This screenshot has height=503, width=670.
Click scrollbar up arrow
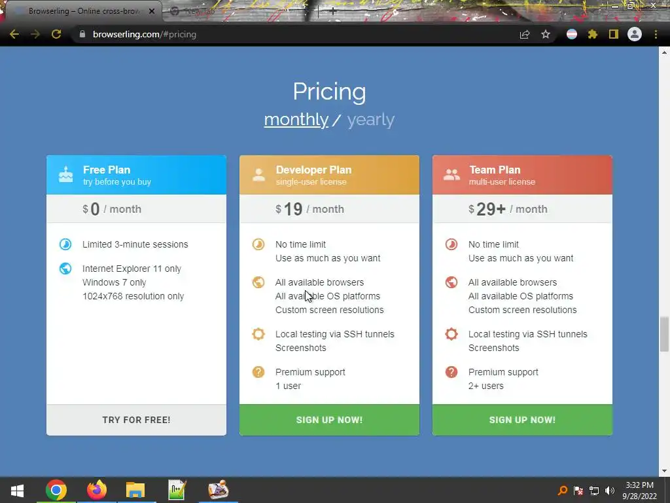click(664, 52)
